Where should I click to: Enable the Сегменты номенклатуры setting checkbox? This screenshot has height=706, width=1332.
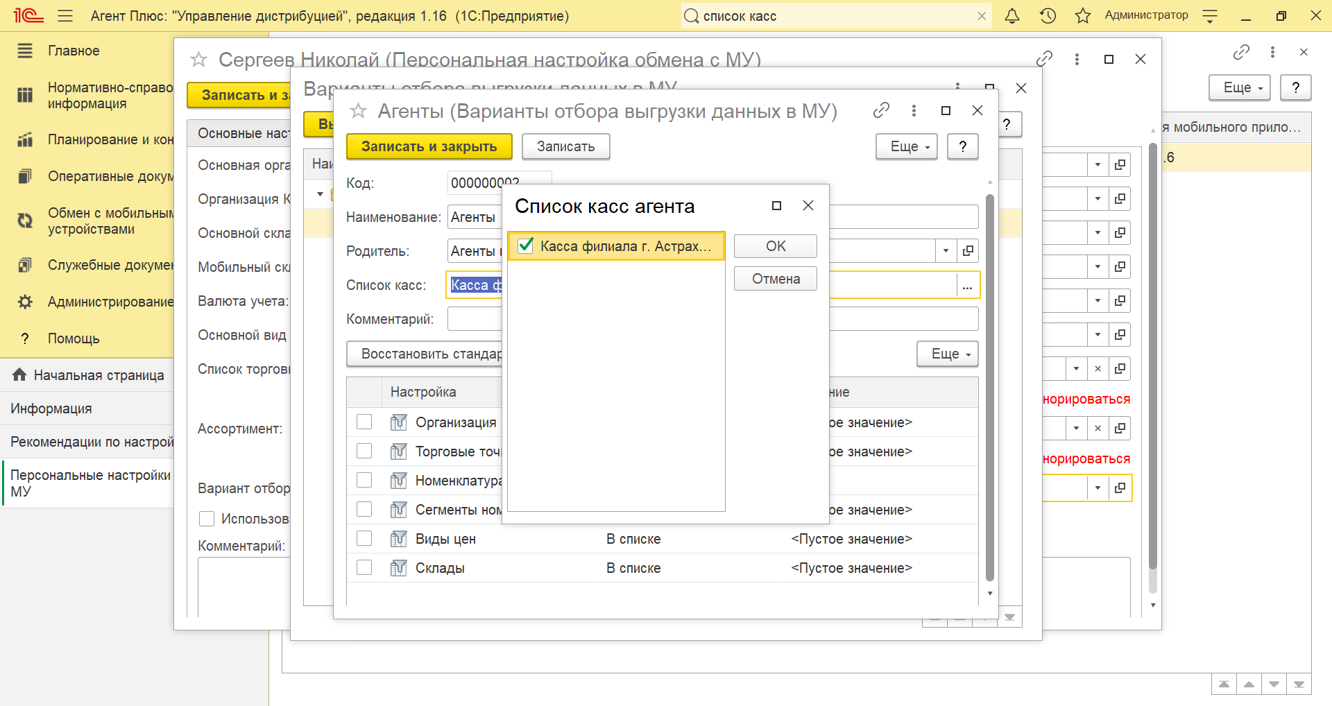point(364,510)
